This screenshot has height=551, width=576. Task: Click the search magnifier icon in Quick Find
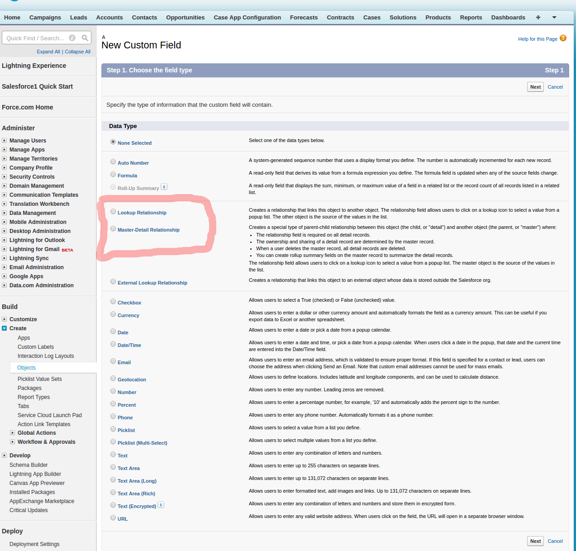tap(85, 38)
